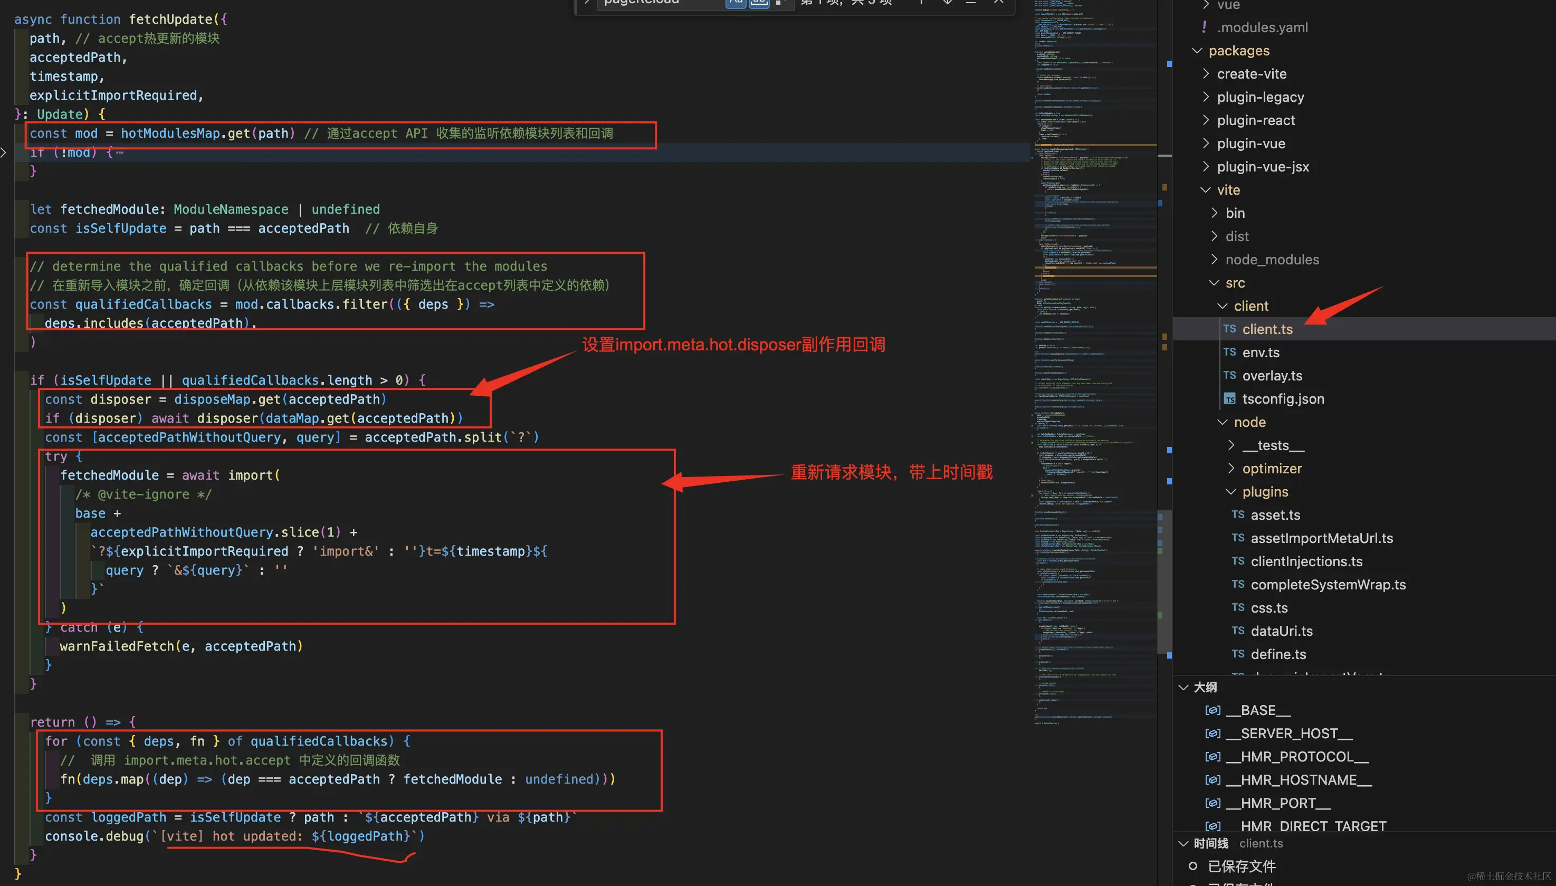
Task: Click the yaml icon of .modules.yaml
Action: (1205, 27)
